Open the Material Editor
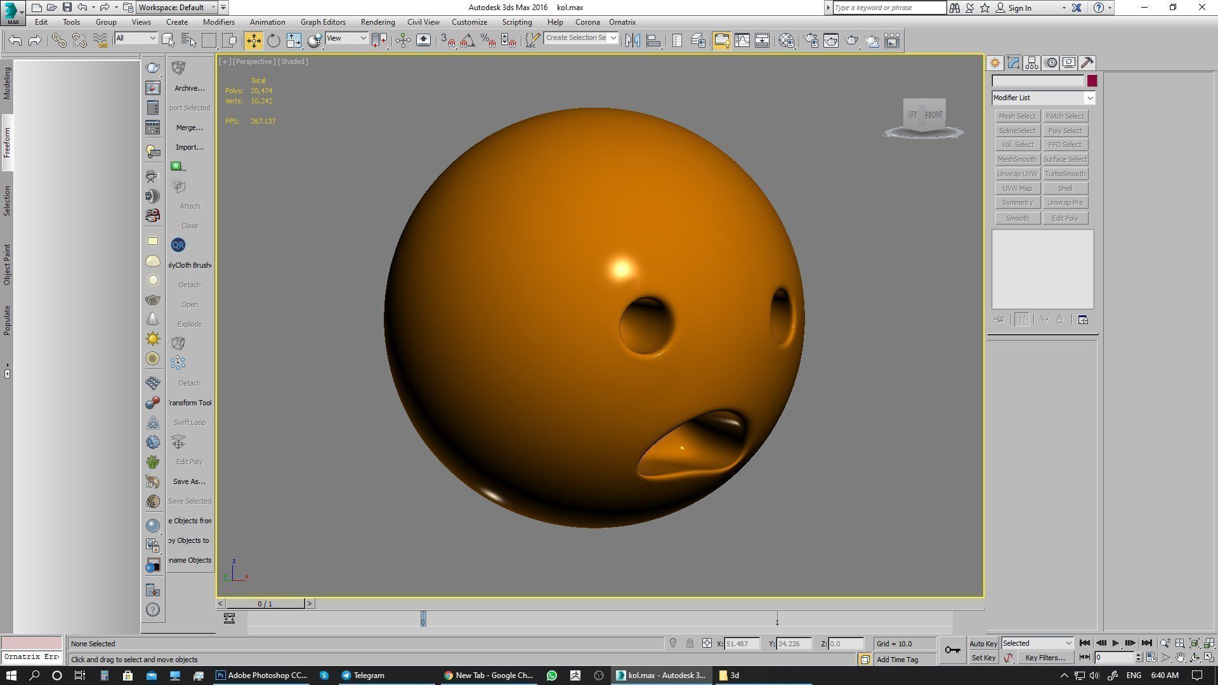Image resolution: width=1218 pixels, height=685 pixels. click(787, 41)
